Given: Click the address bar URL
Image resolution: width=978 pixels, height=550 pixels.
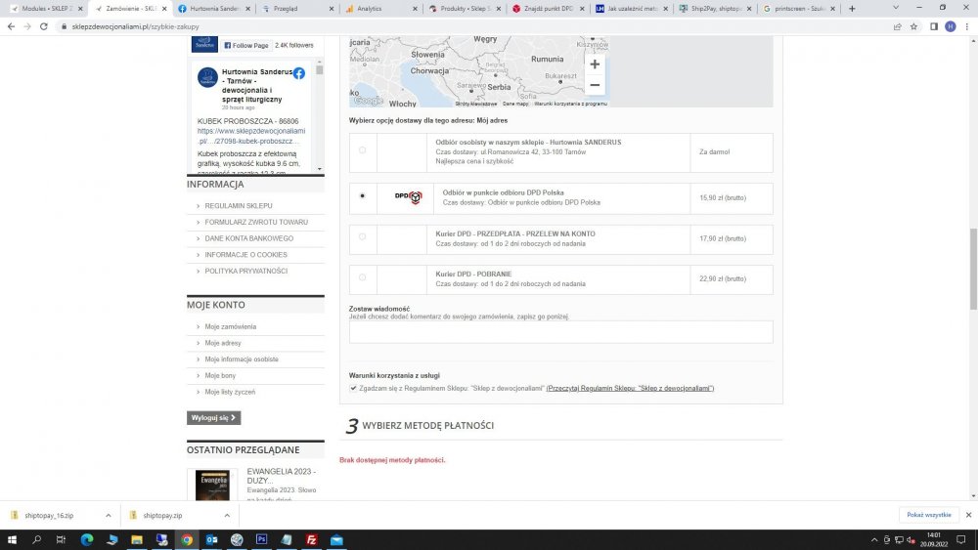Looking at the screenshot, I should point(135,26).
